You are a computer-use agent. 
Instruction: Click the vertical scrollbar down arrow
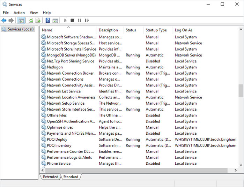(x=241, y=165)
